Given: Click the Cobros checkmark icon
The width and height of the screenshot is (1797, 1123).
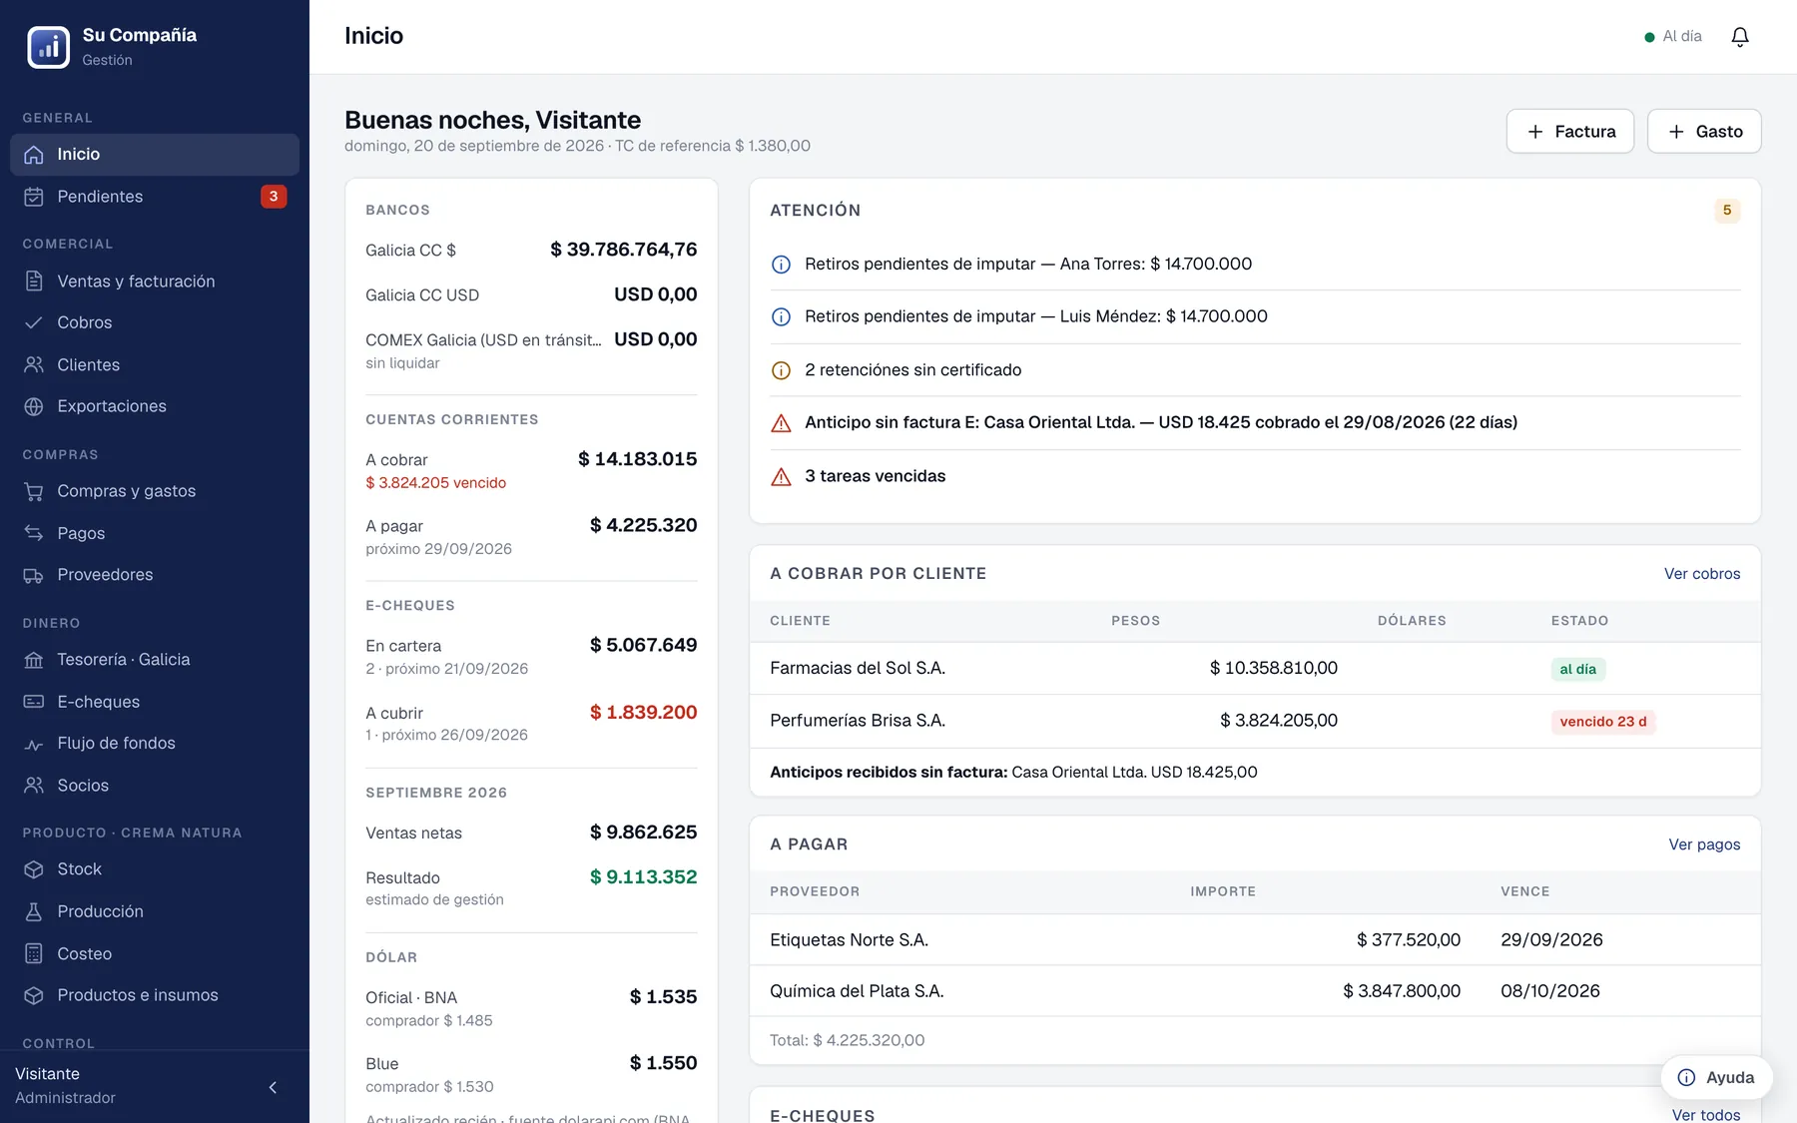Looking at the screenshot, I should [x=34, y=322].
